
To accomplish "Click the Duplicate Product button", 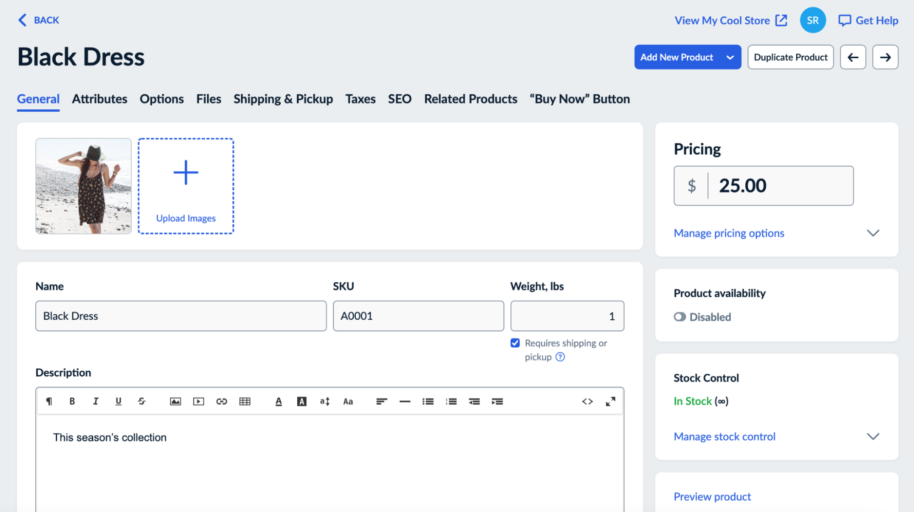I will pyautogui.click(x=790, y=57).
